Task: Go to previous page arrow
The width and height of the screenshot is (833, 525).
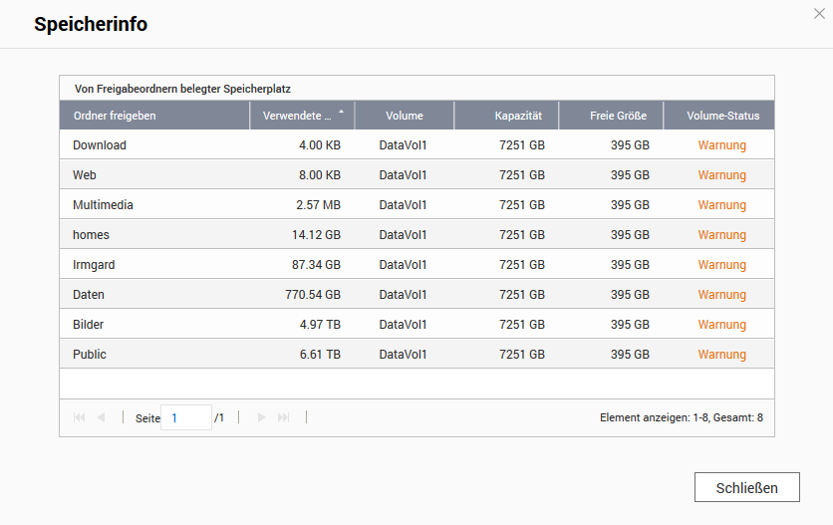Action: tap(101, 417)
